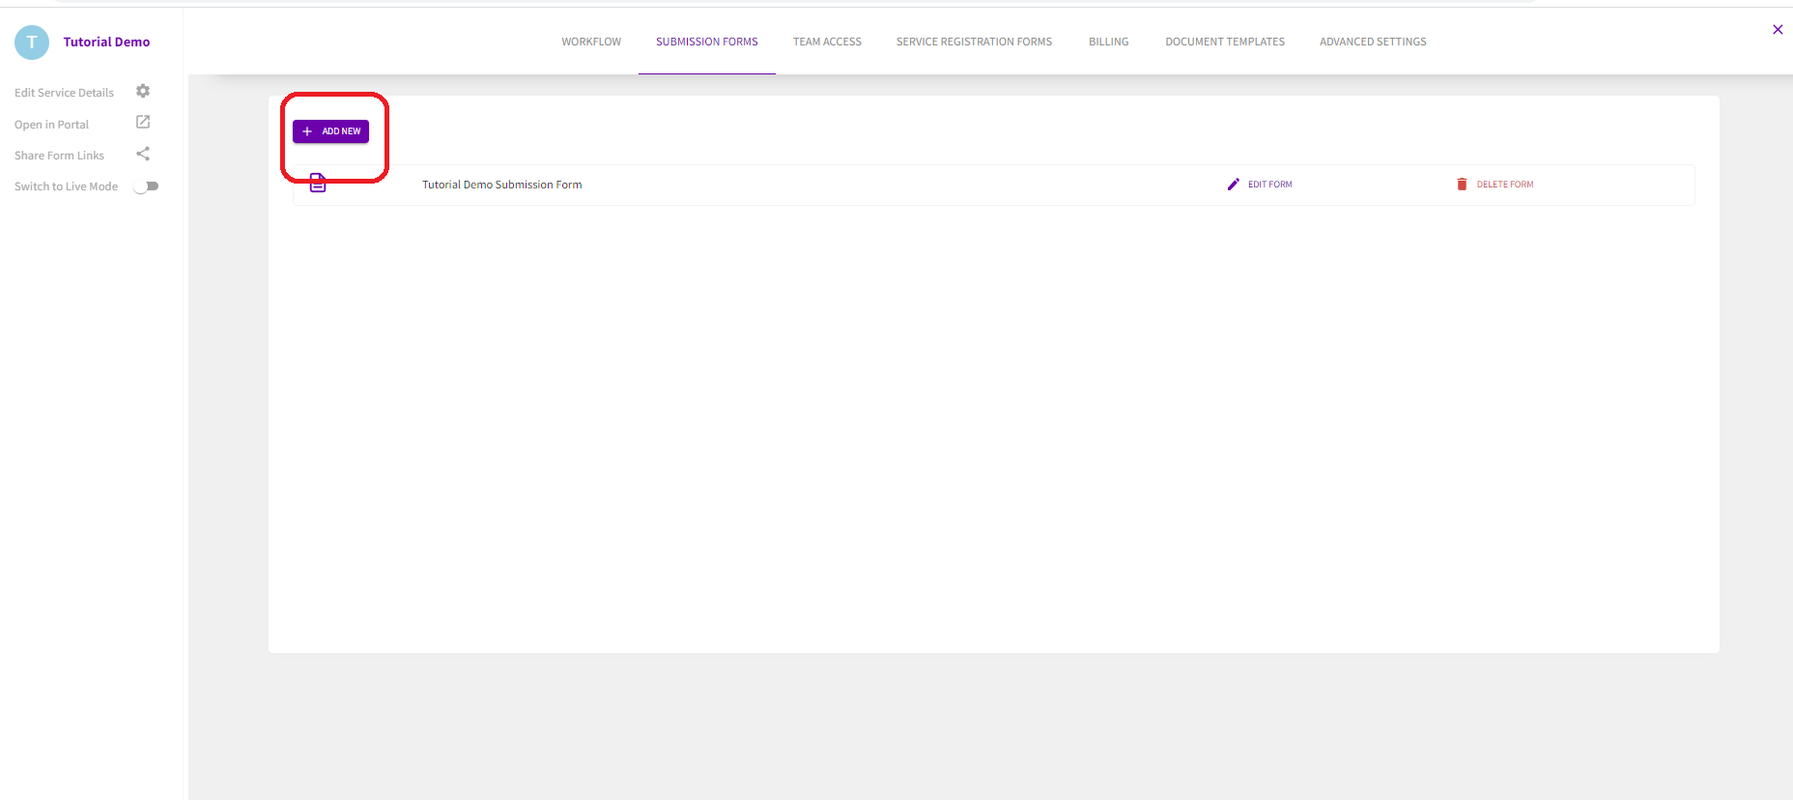Click the pencil icon next to Edit Form
Image resolution: width=1793 pixels, height=800 pixels.
1233,185
